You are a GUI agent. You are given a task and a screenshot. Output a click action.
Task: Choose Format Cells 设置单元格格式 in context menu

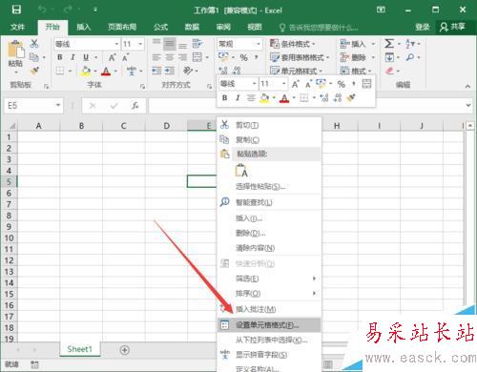tap(269, 325)
